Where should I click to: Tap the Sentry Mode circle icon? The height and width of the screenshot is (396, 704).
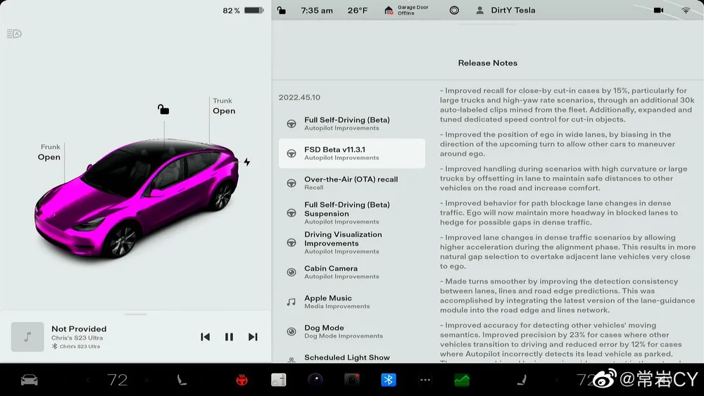click(454, 11)
